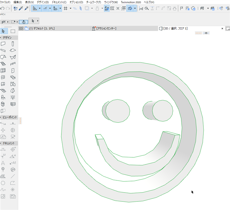
Task: Select the Zone tool
Action: coord(13,84)
